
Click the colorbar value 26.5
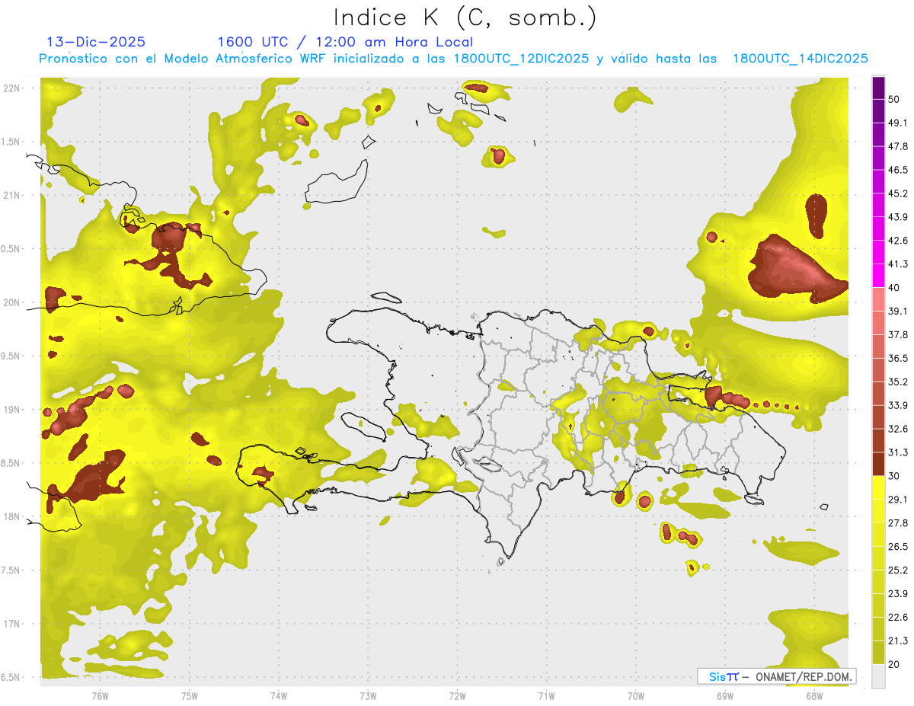click(898, 547)
